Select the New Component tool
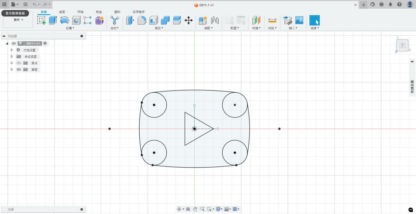The width and height of the screenshot is (416, 214). point(203,20)
